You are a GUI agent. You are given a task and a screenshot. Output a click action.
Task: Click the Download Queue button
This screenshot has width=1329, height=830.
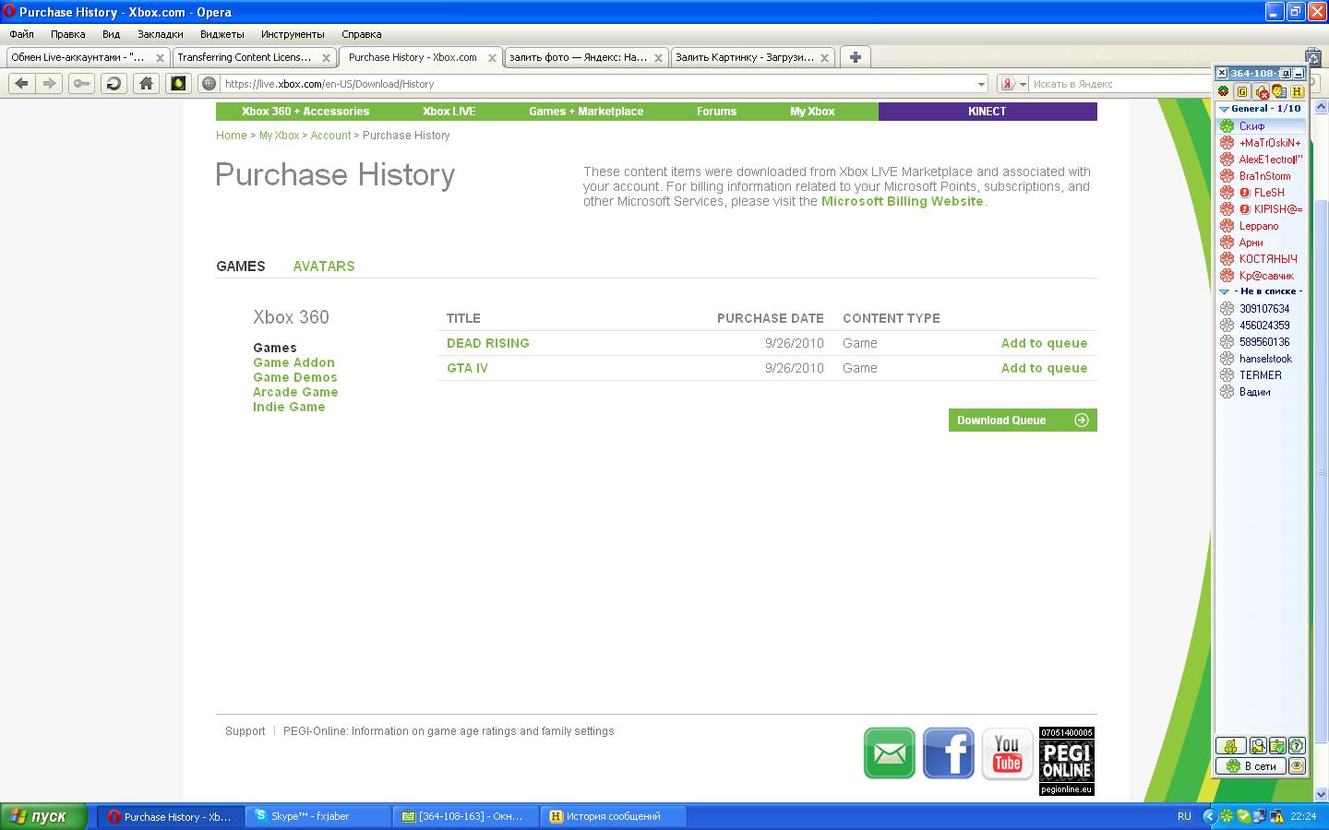(1023, 421)
